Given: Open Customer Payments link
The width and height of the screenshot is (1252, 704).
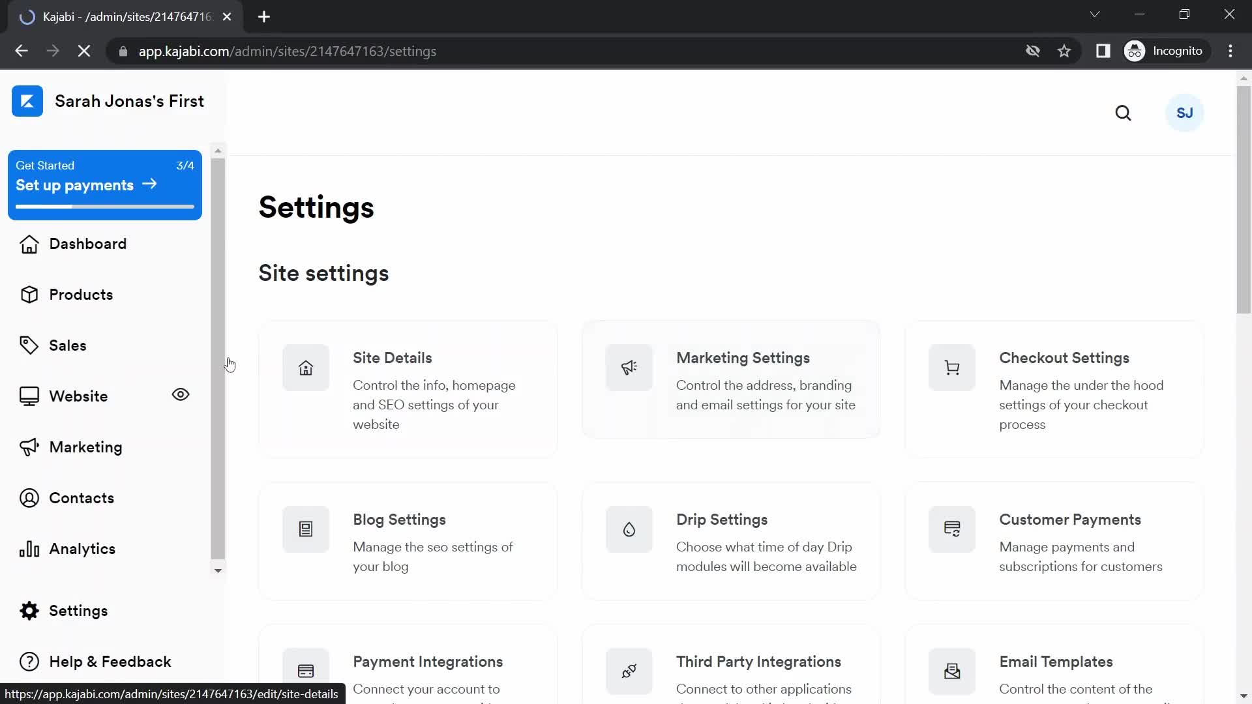Looking at the screenshot, I should [1070, 520].
